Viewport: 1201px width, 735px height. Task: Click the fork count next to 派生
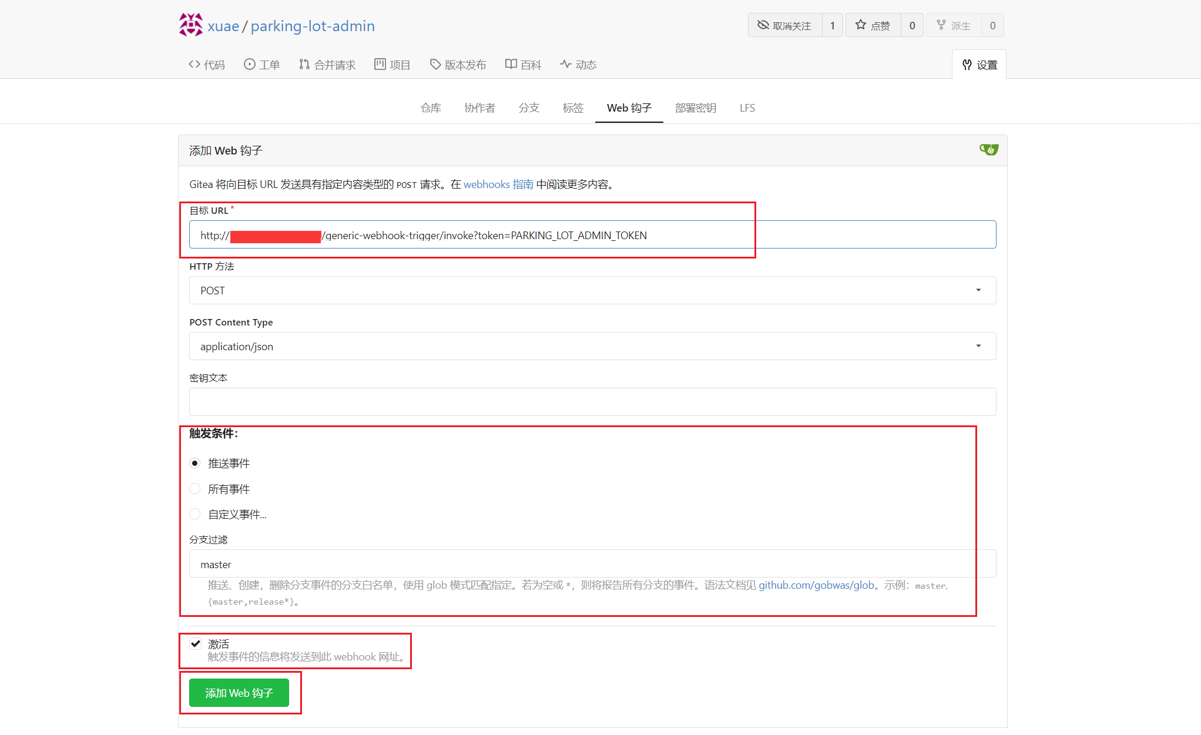click(992, 25)
